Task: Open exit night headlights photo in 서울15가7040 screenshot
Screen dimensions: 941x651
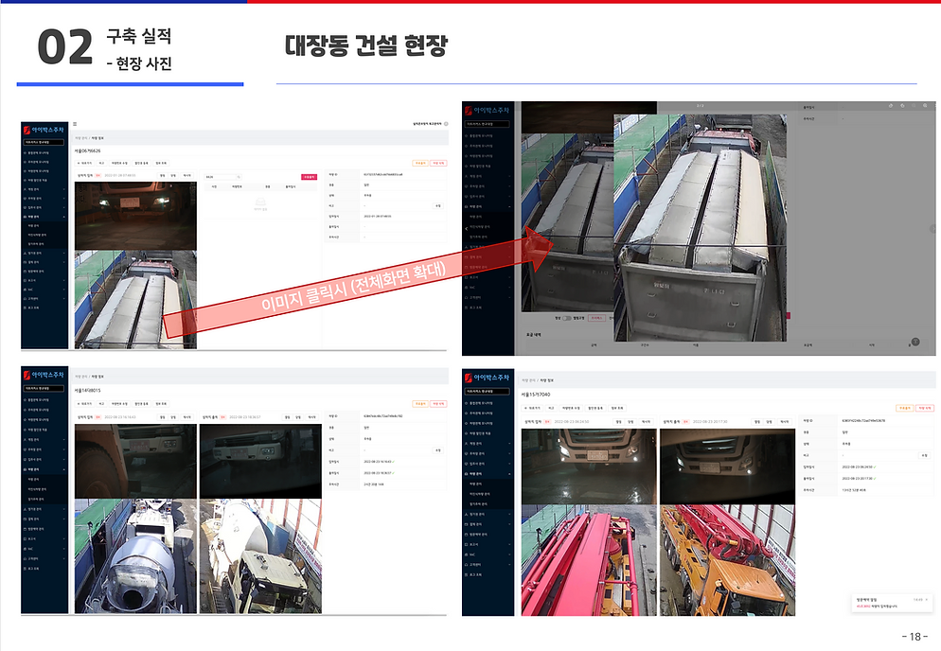Action: pos(727,466)
